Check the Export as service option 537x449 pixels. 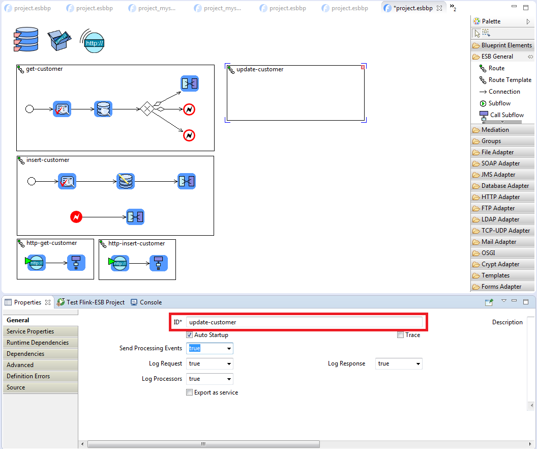pos(190,392)
